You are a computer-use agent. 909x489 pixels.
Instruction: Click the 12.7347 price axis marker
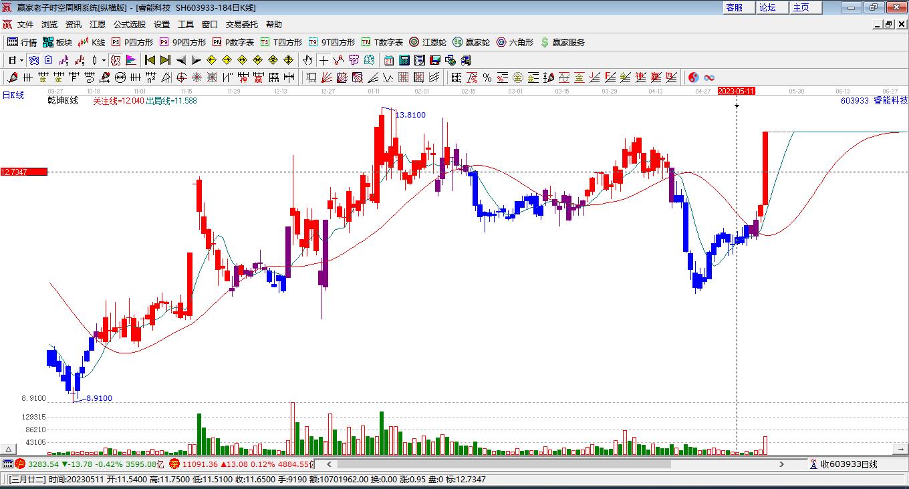(23, 172)
